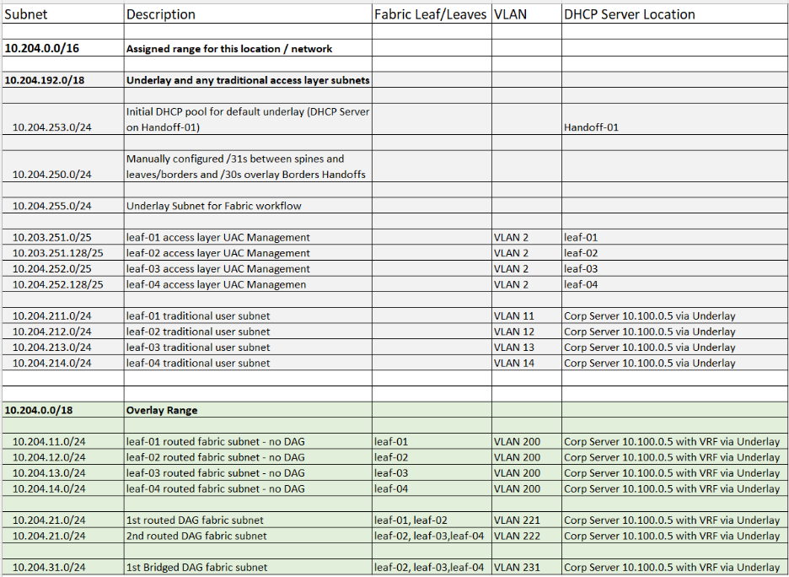This screenshot has height=577, width=789.
Task: Select the VLAN 231 cell
Action: [x=527, y=567]
